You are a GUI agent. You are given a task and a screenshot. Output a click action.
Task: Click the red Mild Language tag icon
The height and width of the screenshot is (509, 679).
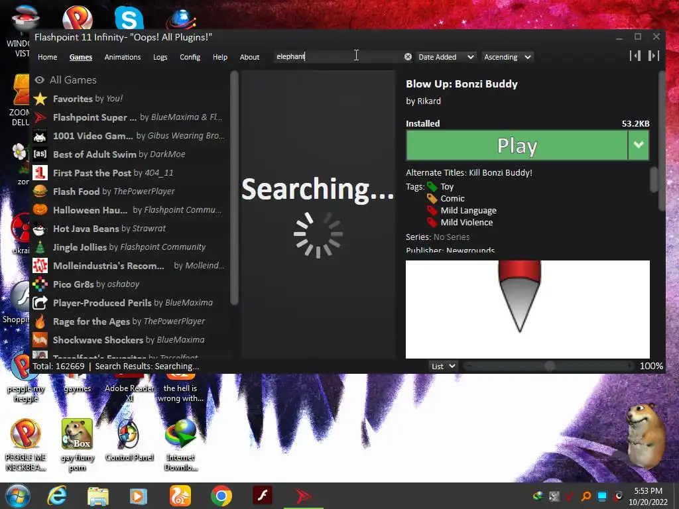(x=432, y=210)
